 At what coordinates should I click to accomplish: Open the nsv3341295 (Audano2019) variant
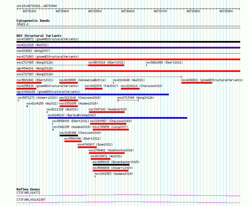(72, 127)
